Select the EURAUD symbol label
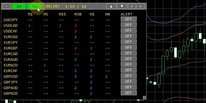This screenshot has width=206, height=103. [x=11, y=59]
